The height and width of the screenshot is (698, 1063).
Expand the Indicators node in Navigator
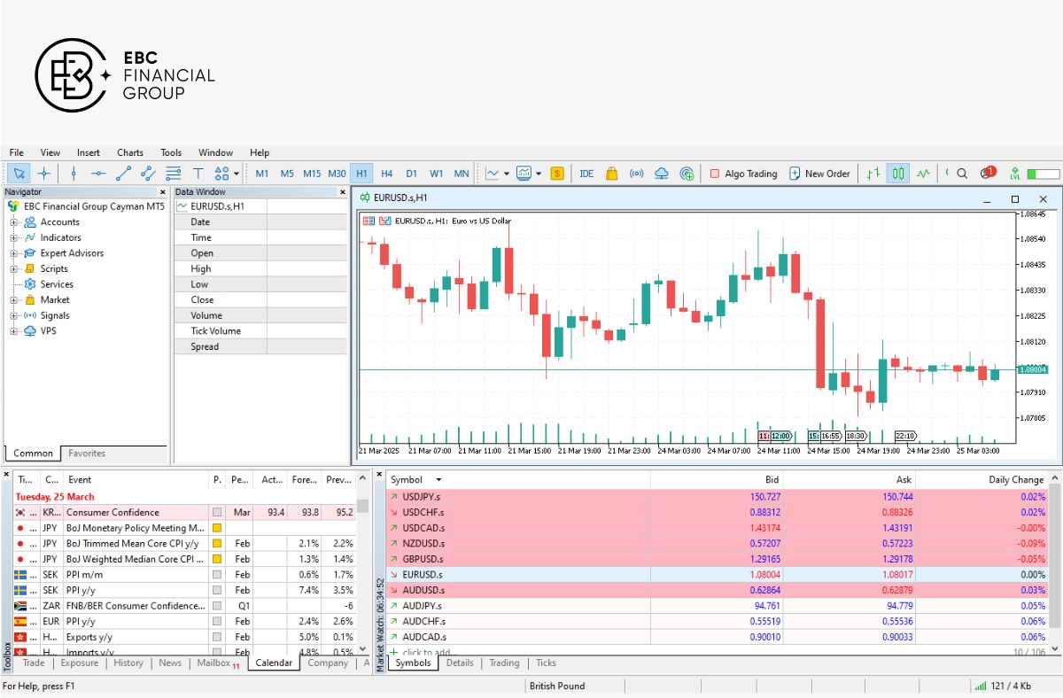point(14,237)
